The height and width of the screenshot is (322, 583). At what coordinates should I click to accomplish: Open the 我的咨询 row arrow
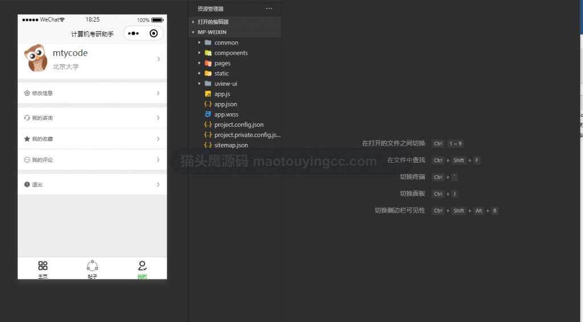pyautogui.click(x=158, y=118)
